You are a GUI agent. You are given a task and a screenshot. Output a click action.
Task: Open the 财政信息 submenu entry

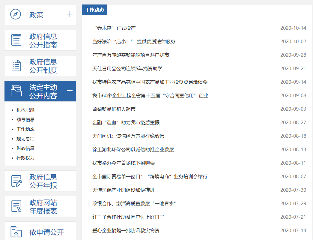(x=25, y=148)
